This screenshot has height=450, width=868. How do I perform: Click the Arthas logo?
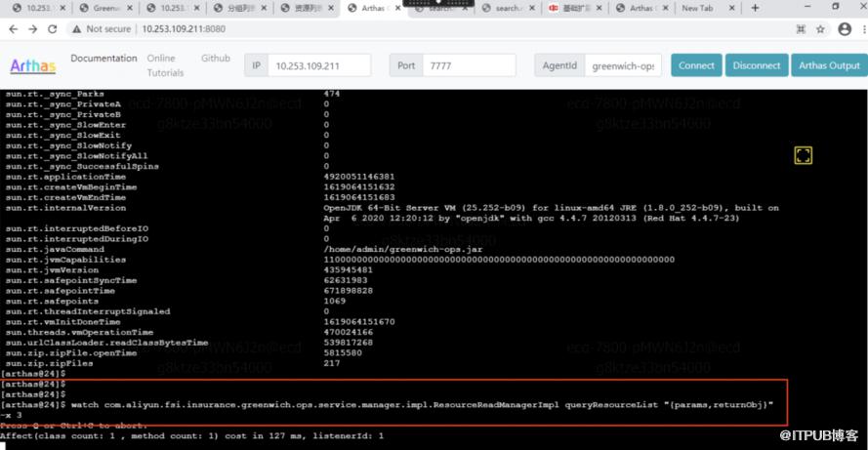click(x=32, y=65)
